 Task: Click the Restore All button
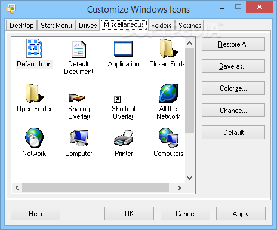[233, 44]
